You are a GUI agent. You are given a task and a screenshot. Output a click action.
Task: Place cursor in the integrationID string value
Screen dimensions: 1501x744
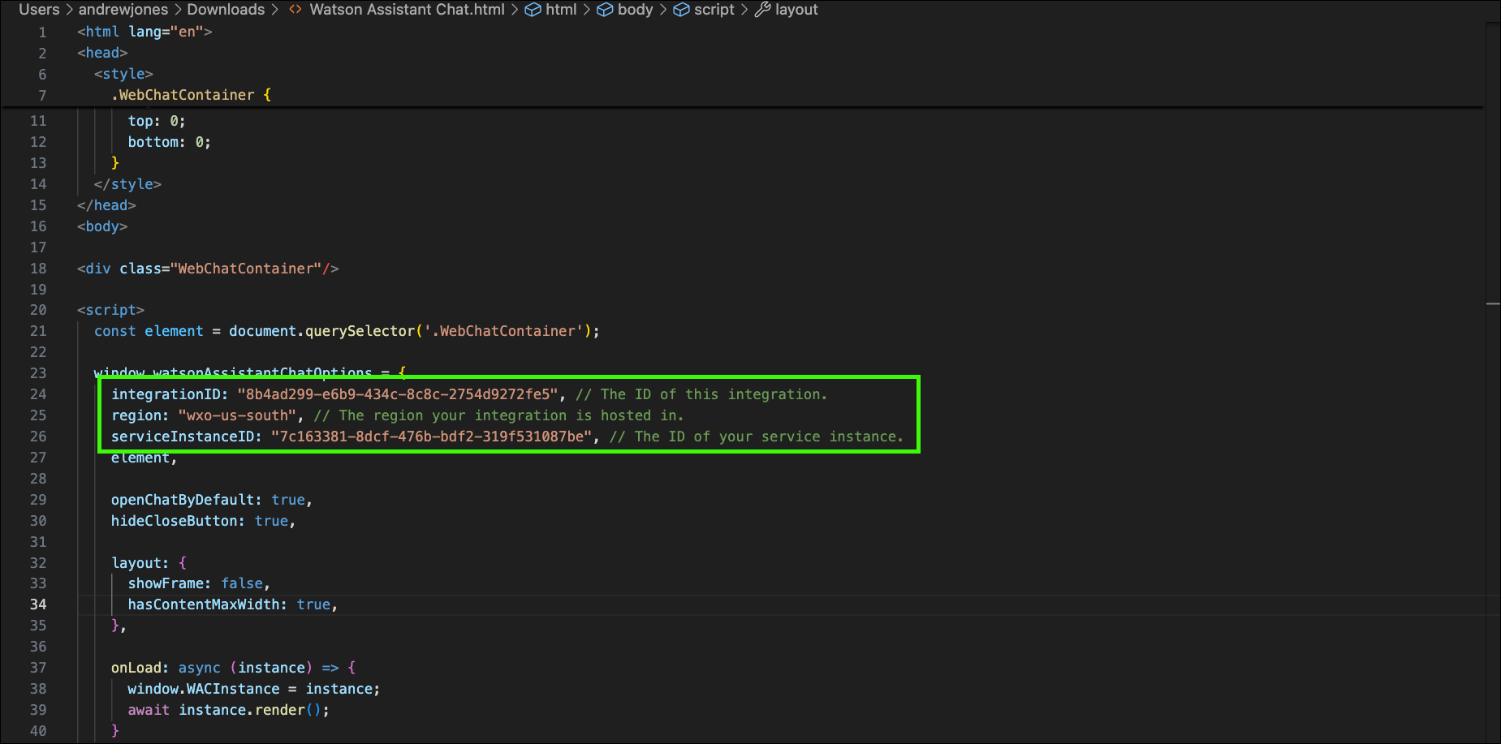(398, 394)
